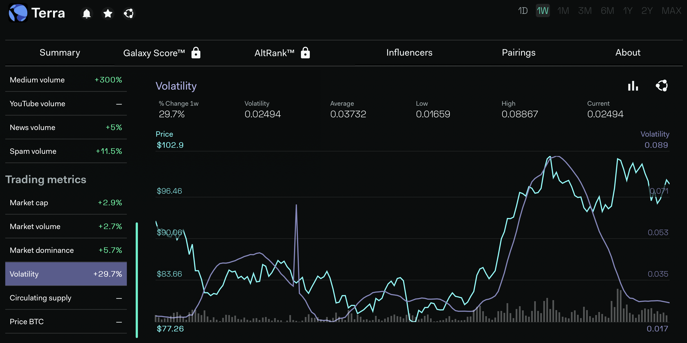Screen dimensions: 687x343
Task: Click the bell alert icon
Action: pos(87,13)
